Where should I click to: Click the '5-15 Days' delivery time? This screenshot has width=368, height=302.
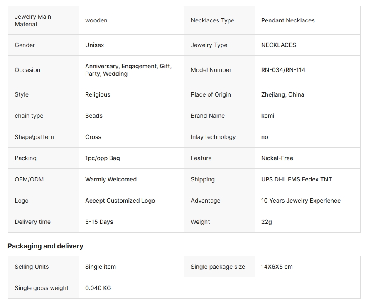pyautogui.click(x=99, y=222)
